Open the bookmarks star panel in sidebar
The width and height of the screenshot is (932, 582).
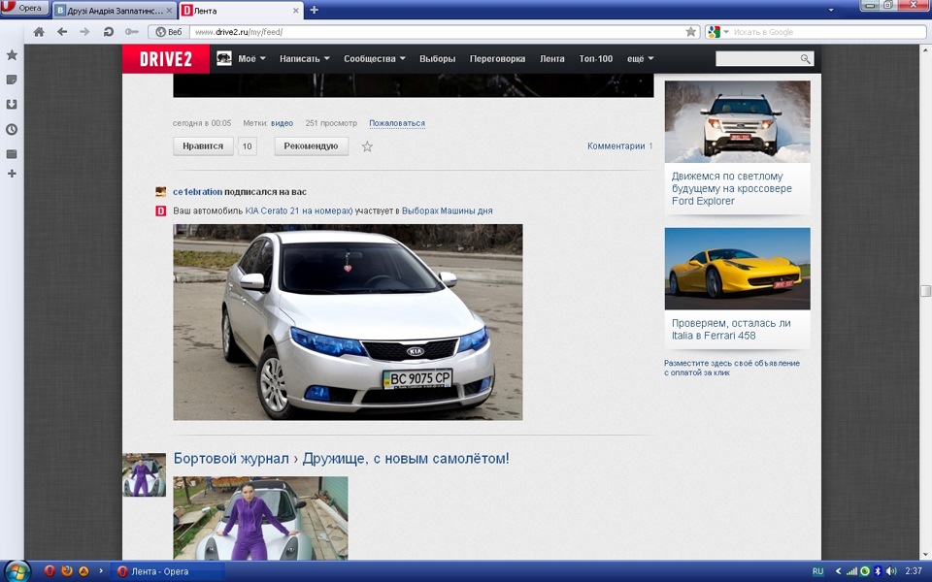(12, 55)
